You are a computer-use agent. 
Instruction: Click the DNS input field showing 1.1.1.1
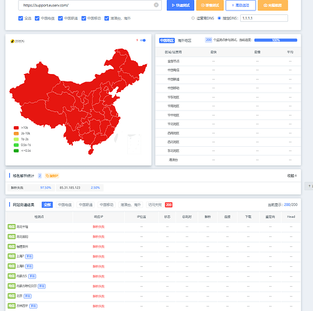(264, 18)
